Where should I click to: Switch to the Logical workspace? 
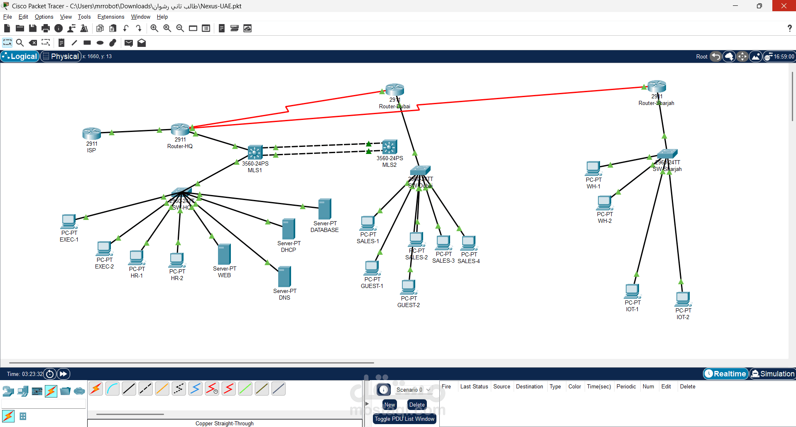[20, 56]
